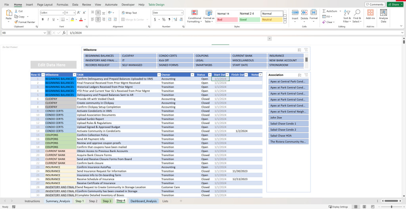The height and width of the screenshot is (209, 406).
Task: Align text right in the cell
Action: (103, 19)
